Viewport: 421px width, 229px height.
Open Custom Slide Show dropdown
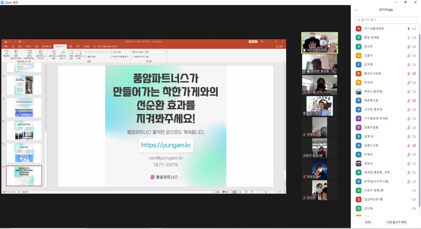coord(41,54)
